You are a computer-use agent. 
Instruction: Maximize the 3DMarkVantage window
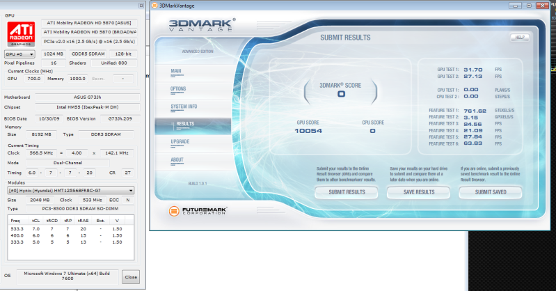click(x=529, y=6)
